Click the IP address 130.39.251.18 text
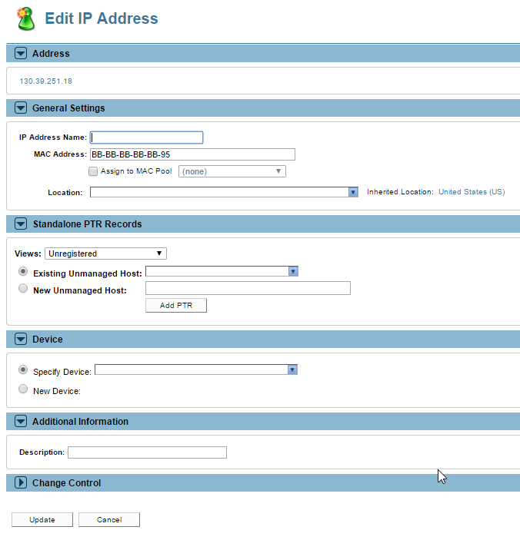 45,81
